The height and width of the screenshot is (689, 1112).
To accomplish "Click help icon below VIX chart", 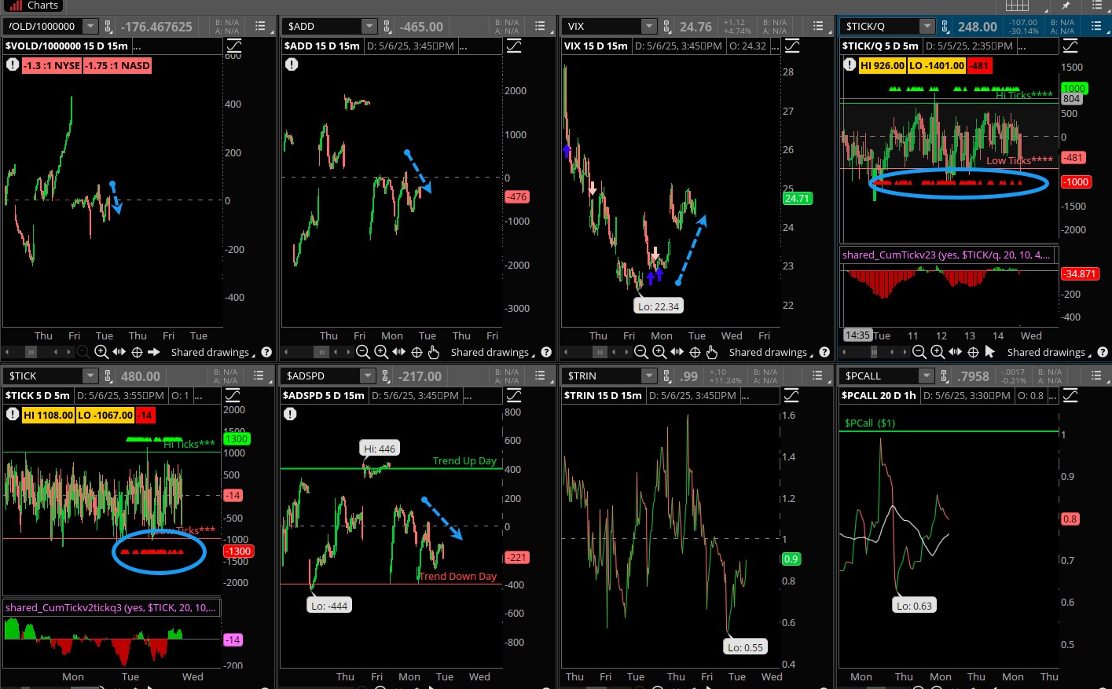I will 824,352.
